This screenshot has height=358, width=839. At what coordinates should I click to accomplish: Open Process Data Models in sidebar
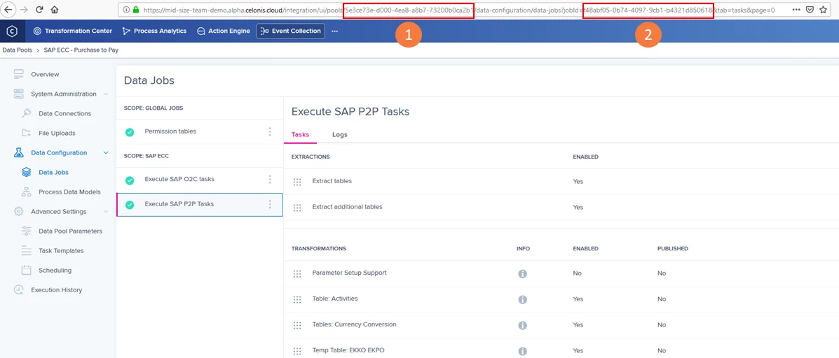(x=69, y=192)
